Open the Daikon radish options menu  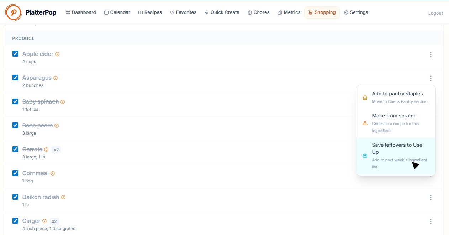pyautogui.click(x=430, y=198)
